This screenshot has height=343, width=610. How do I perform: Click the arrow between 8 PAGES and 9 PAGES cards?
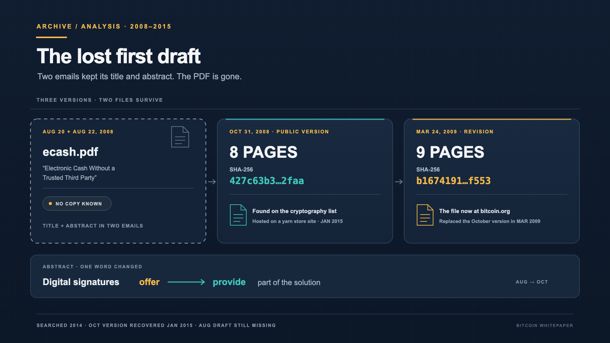point(399,182)
